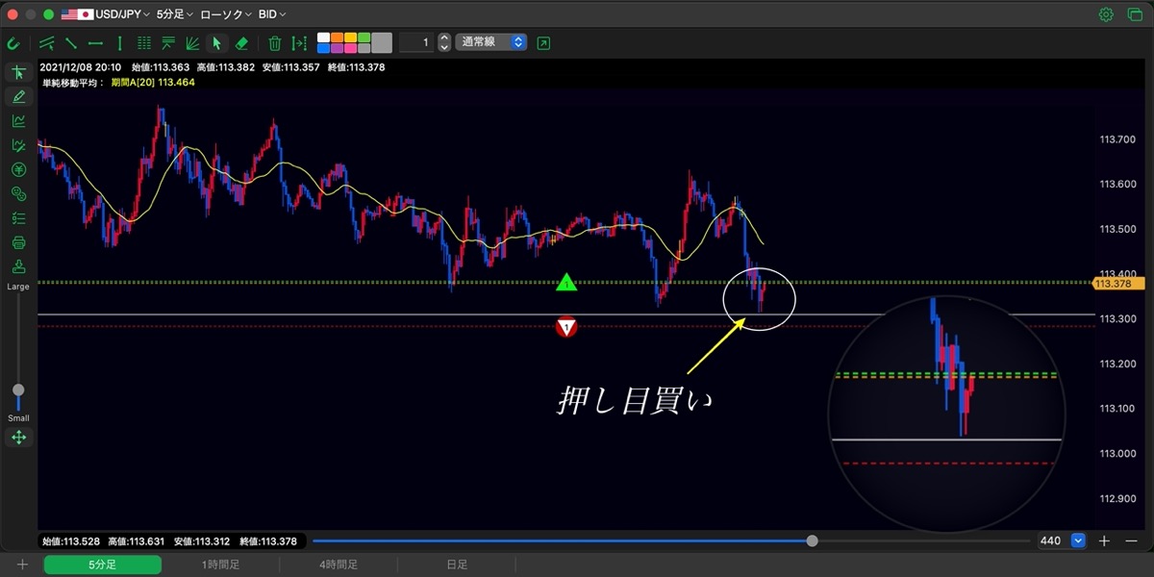Click the green up triangle chart marker
The image size is (1154, 577).
click(567, 283)
